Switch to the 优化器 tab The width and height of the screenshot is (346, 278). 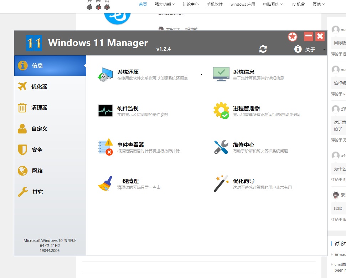pyautogui.click(x=50, y=87)
